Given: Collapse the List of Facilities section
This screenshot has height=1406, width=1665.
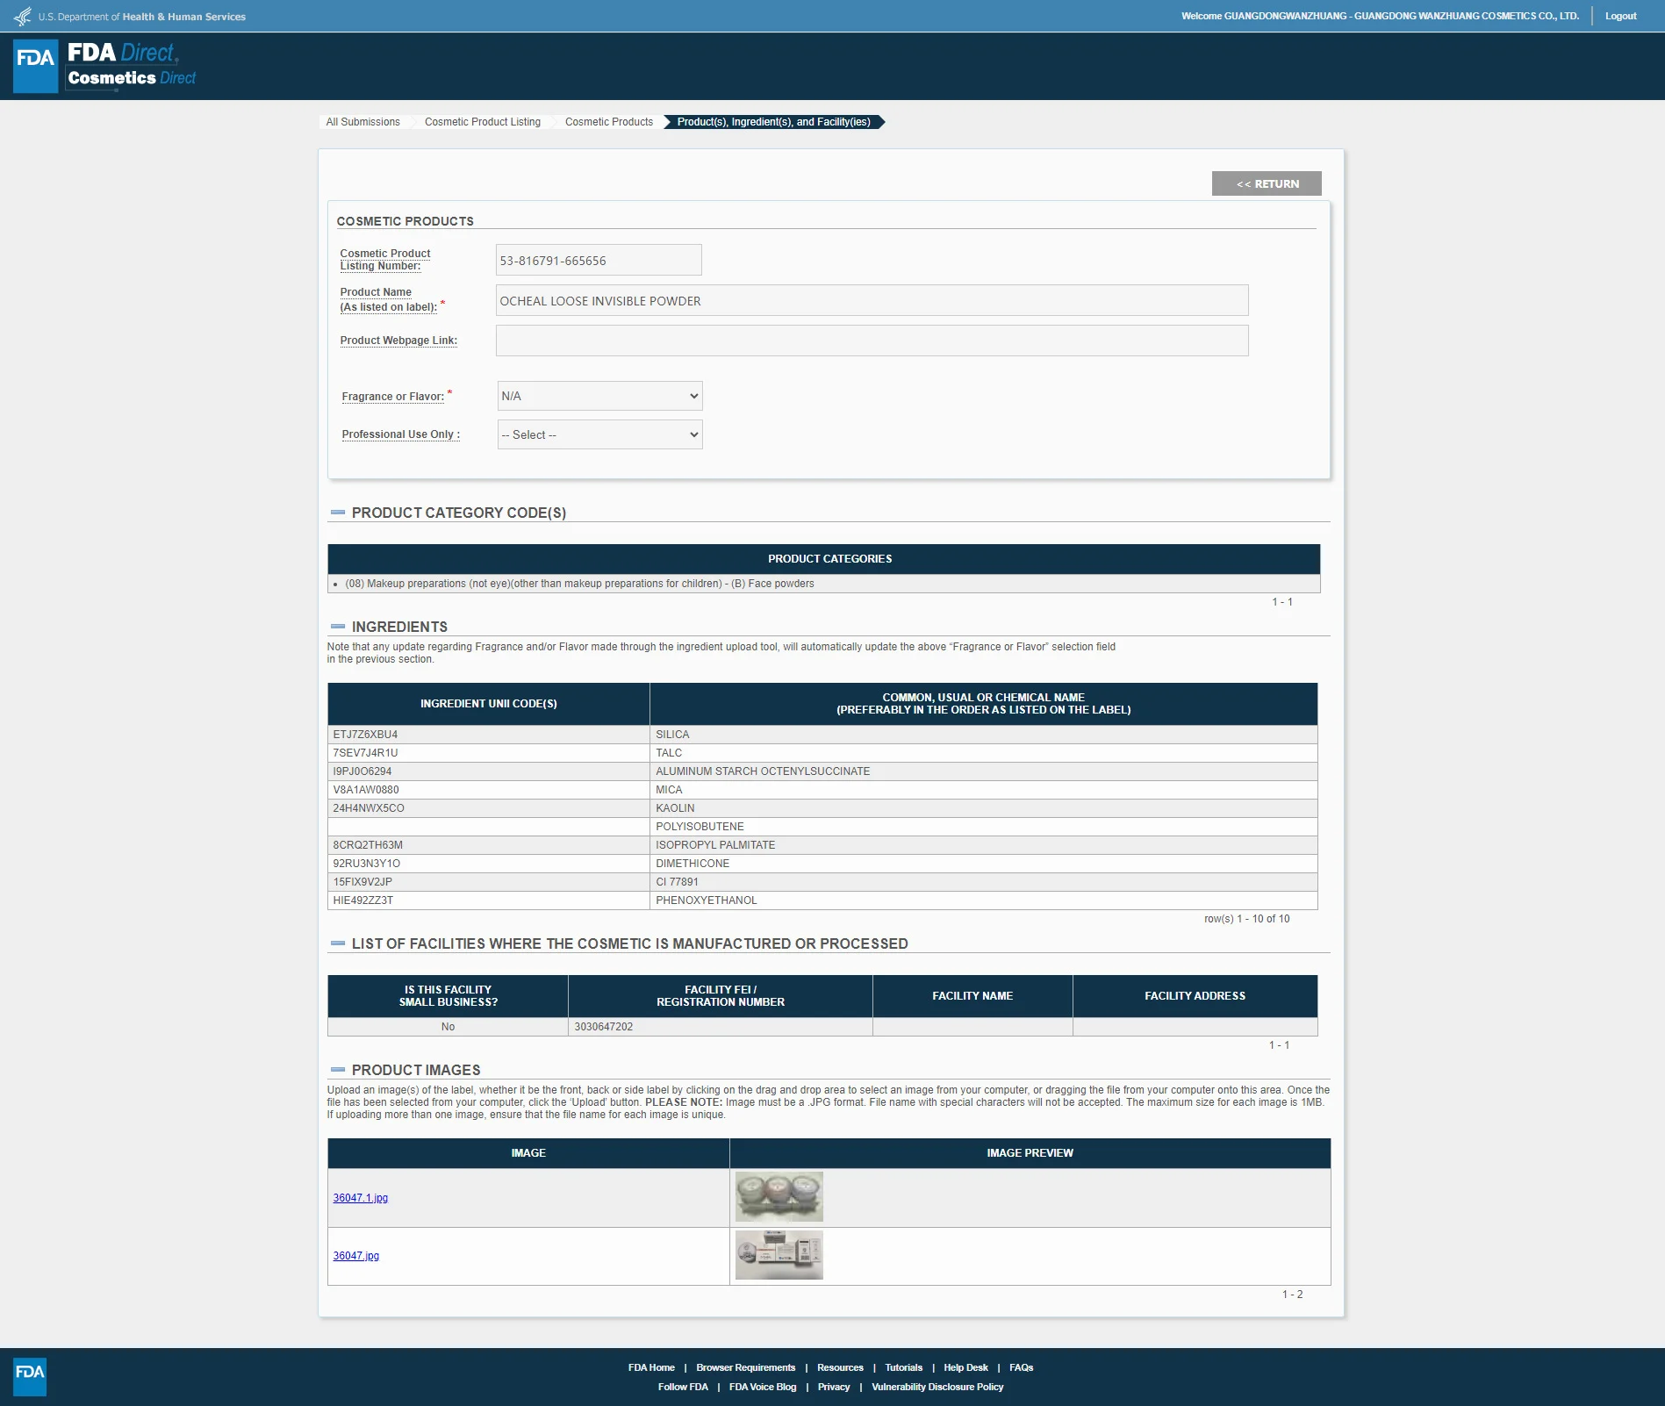Looking at the screenshot, I should tap(337, 943).
